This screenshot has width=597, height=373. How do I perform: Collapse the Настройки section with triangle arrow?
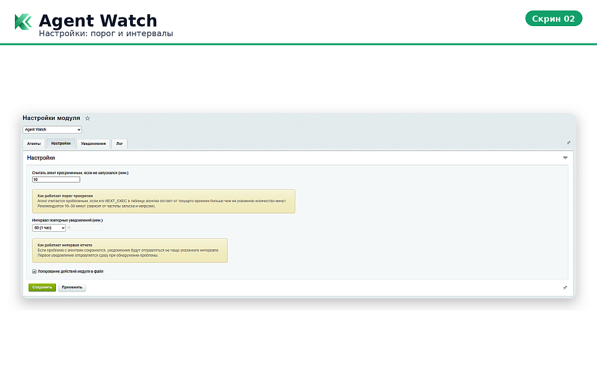565,158
